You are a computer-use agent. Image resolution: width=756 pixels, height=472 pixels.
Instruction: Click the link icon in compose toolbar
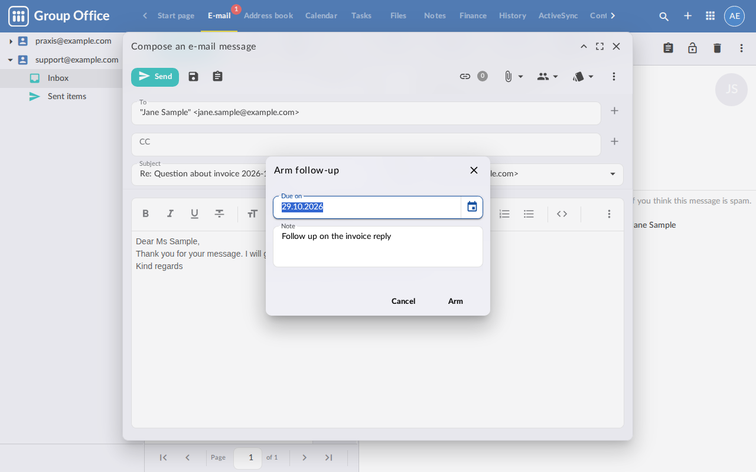tap(465, 77)
